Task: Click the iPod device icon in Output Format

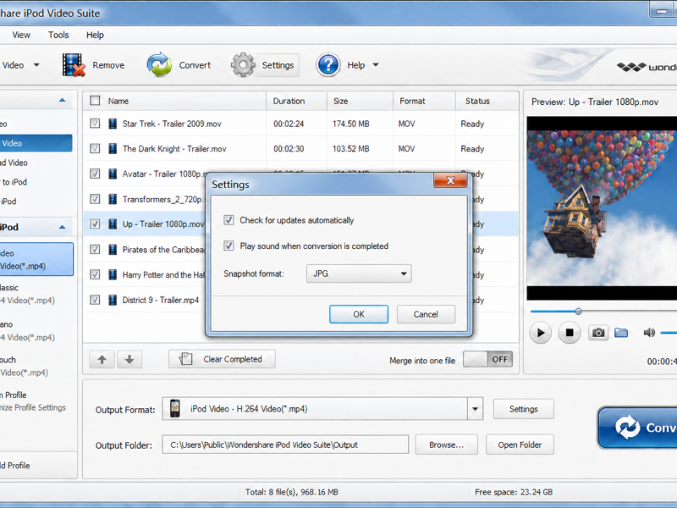Action: tap(175, 408)
